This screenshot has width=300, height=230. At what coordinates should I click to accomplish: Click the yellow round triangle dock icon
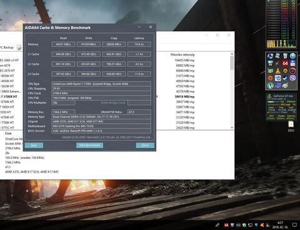(285, 70)
